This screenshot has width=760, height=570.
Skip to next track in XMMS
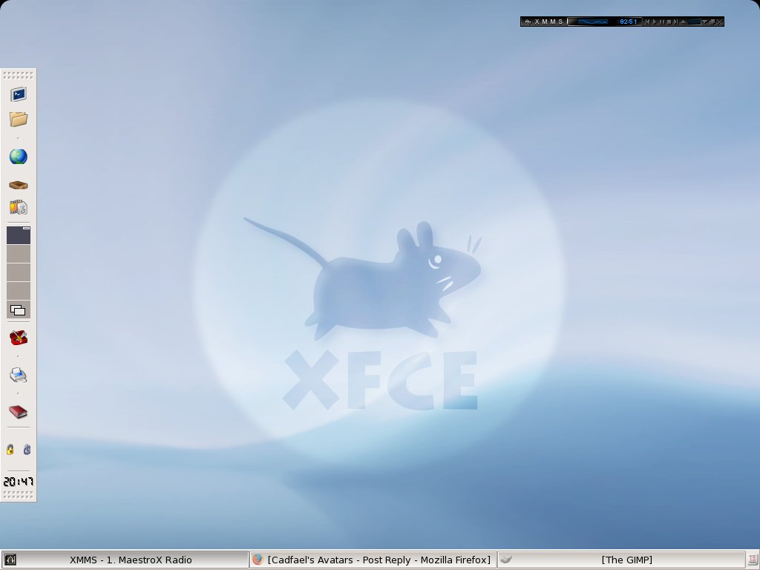tap(675, 22)
